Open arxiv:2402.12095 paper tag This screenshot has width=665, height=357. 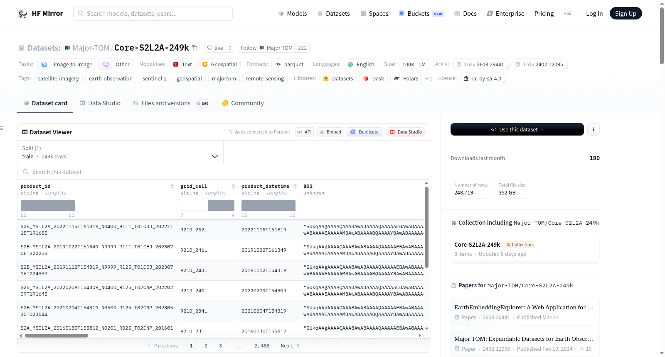(x=539, y=64)
